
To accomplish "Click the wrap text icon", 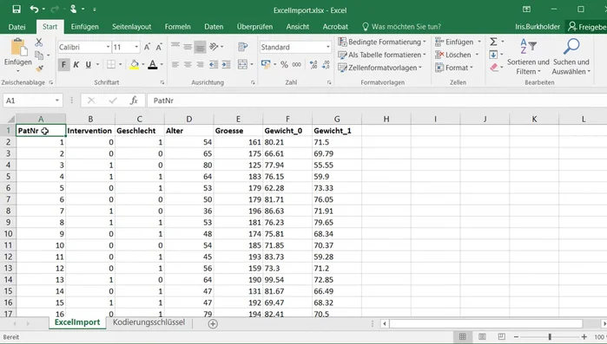I will click(243, 47).
